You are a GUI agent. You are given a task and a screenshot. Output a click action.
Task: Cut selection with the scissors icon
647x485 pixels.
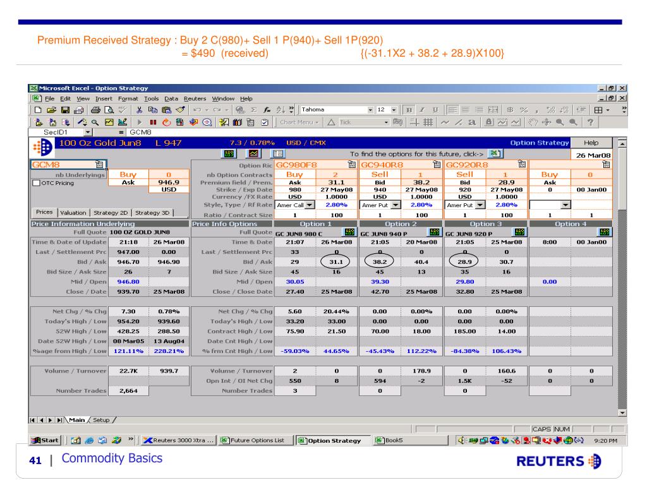coord(140,110)
